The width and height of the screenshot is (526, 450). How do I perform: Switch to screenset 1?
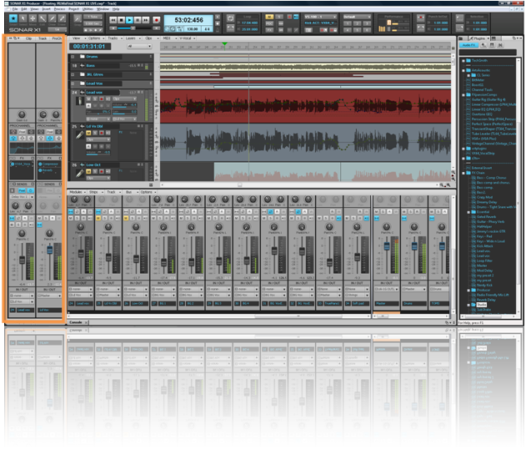click(348, 23)
